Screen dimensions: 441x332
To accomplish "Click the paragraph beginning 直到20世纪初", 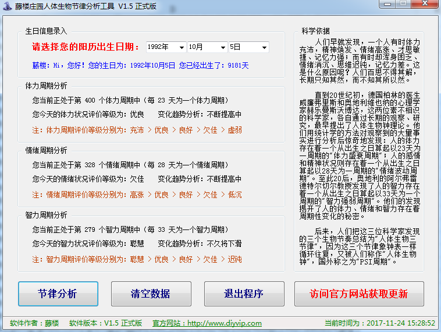I will click(360, 156).
